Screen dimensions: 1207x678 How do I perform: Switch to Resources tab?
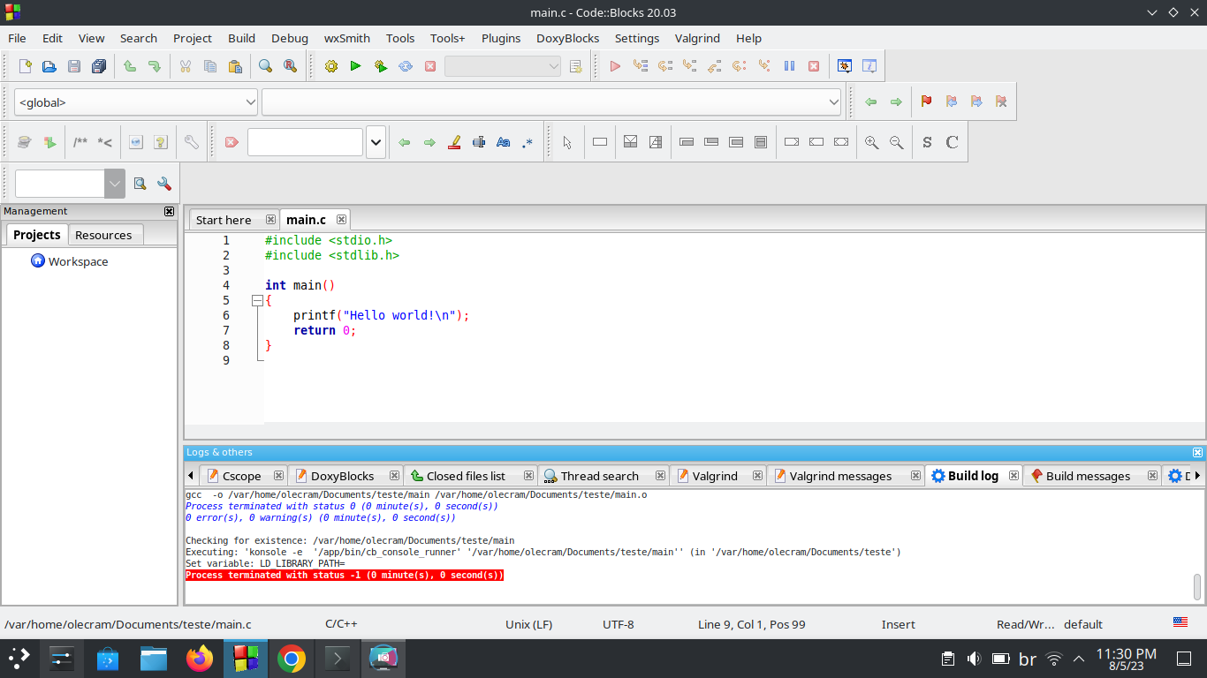pos(103,235)
